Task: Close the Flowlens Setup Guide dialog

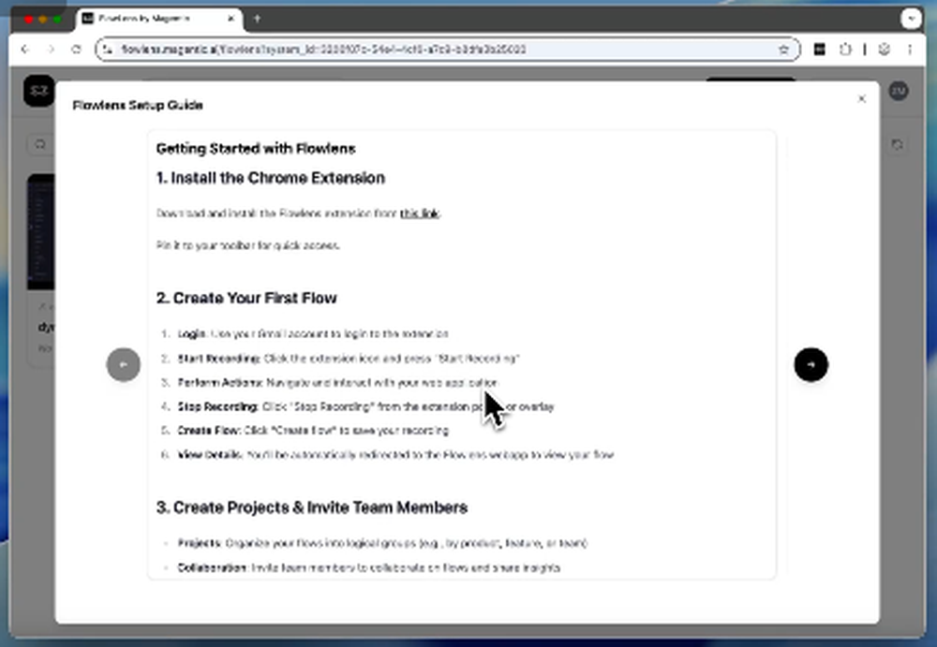Action: pos(862,98)
